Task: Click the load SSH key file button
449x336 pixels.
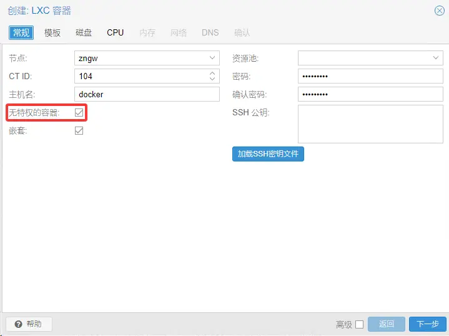Action: [268, 153]
